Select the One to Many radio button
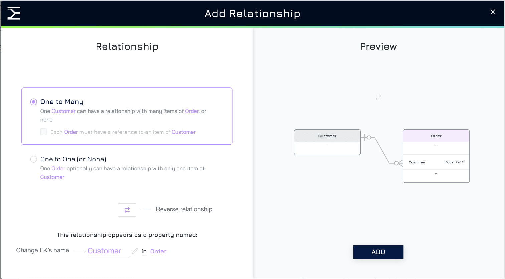The image size is (505, 279). (33, 102)
